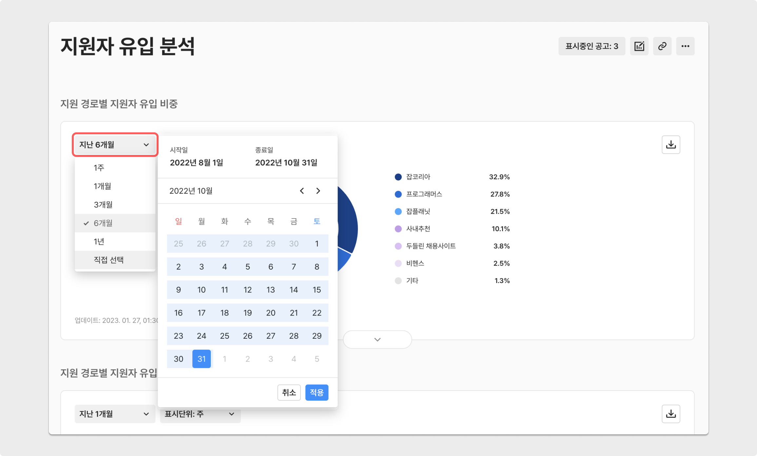Select the 1주 period option
Screen dimensions: 757x456
click(99, 168)
